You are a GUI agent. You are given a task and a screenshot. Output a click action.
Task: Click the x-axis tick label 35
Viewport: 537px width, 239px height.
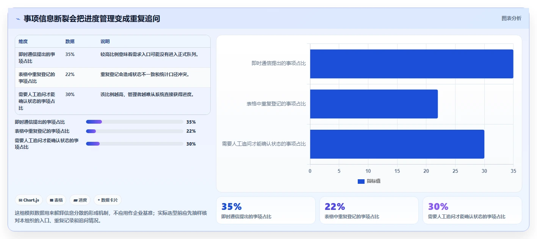[x=513, y=171]
